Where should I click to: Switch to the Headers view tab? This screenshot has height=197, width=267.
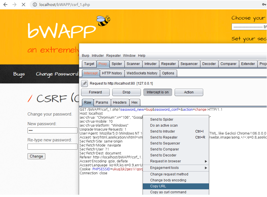pos(120,102)
